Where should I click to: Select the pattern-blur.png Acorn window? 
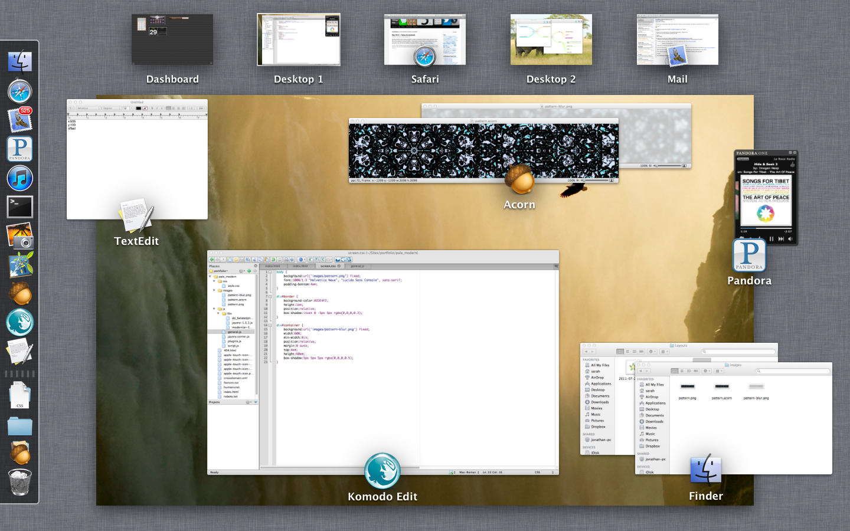click(x=655, y=137)
